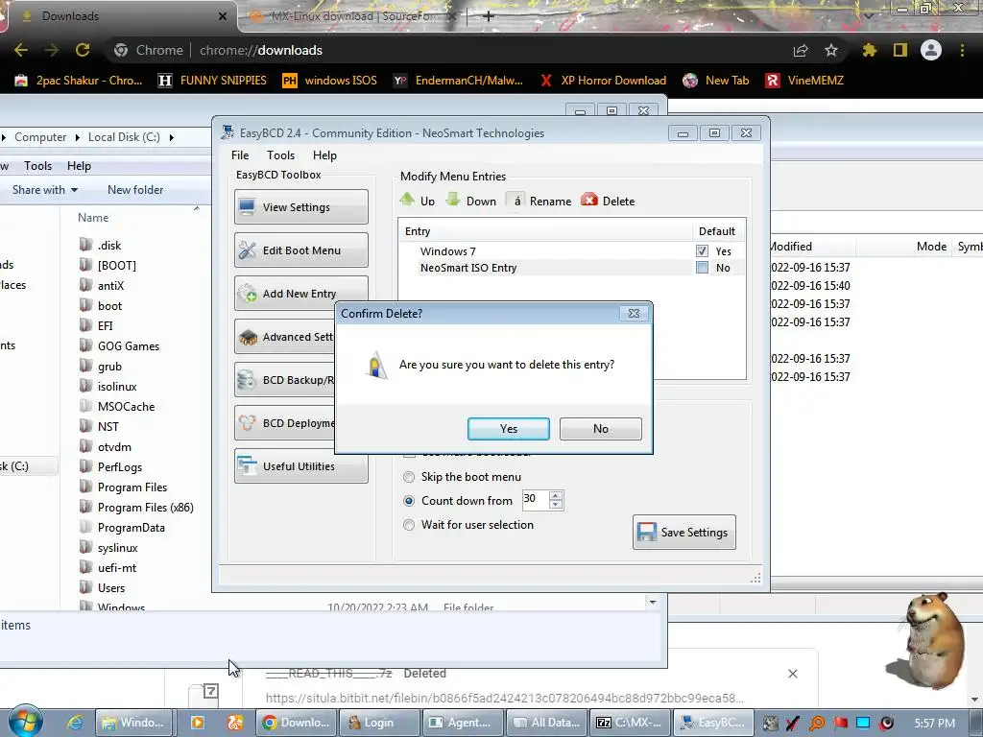Open EasyBCD Help menu
The height and width of the screenshot is (737, 983).
[324, 155]
